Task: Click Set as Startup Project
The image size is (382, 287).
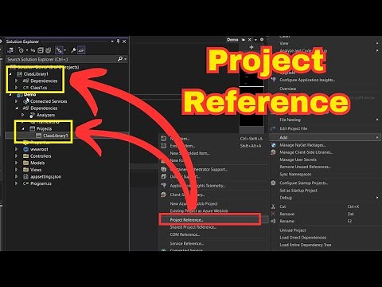Action: click(x=298, y=191)
